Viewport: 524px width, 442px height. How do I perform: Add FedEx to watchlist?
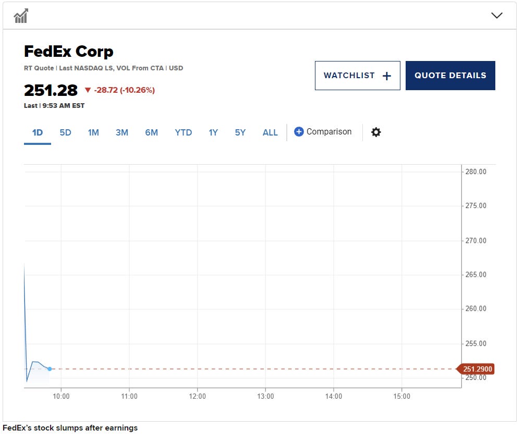point(357,76)
